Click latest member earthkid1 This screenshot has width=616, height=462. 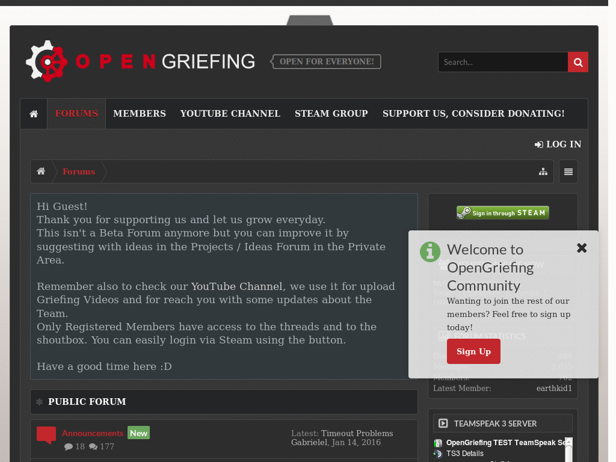pyautogui.click(x=554, y=389)
